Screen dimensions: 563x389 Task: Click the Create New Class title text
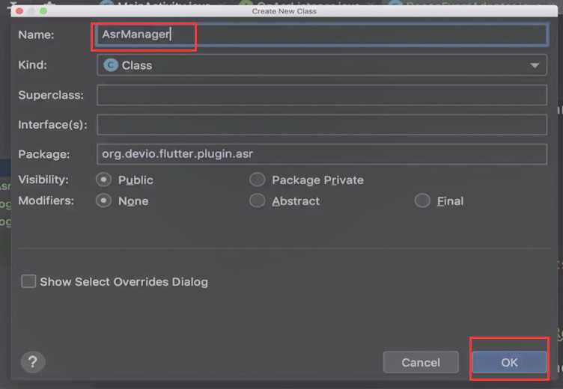pos(284,11)
